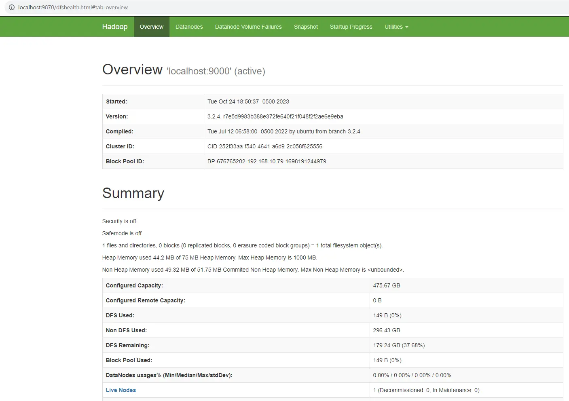569x401 pixels.
Task: Click the Block Pool Used: label
Action: [129, 360]
